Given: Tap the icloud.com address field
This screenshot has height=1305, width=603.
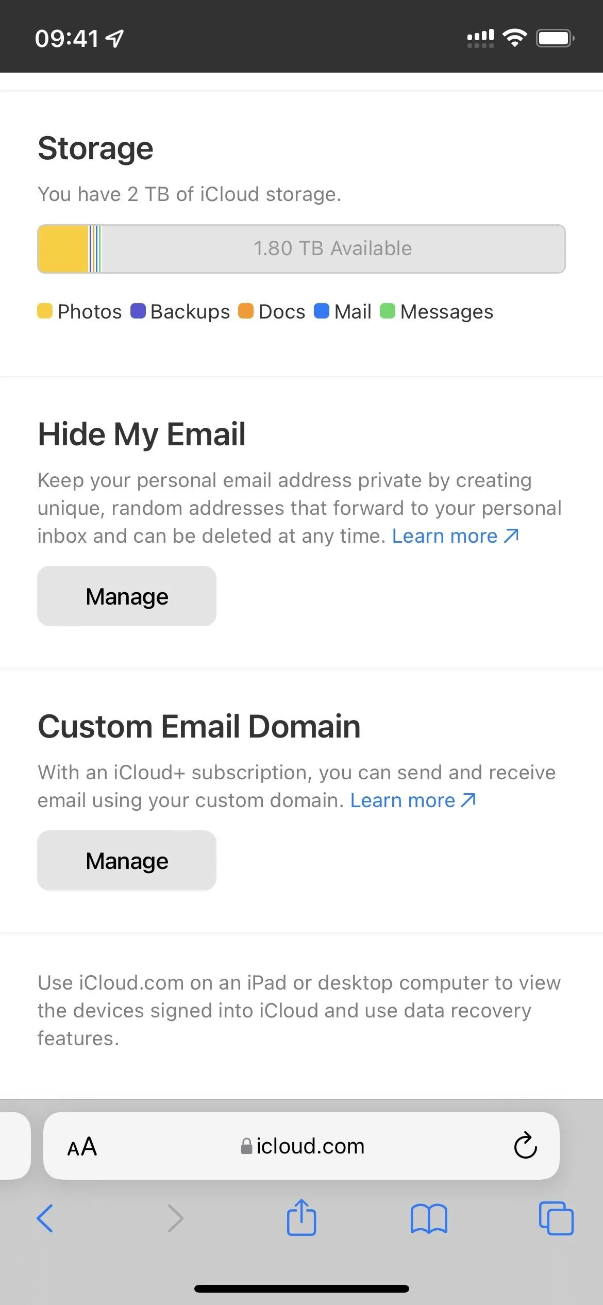Looking at the screenshot, I should pyautogui.click(x=301, y=1146).
